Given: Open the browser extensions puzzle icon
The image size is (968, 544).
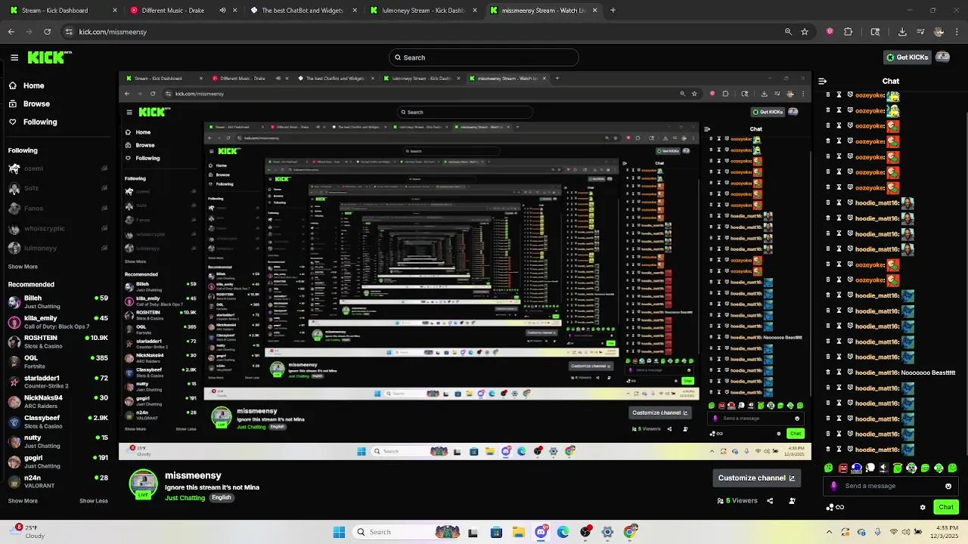Looking at the screenshot, I should tap(848, 32).
